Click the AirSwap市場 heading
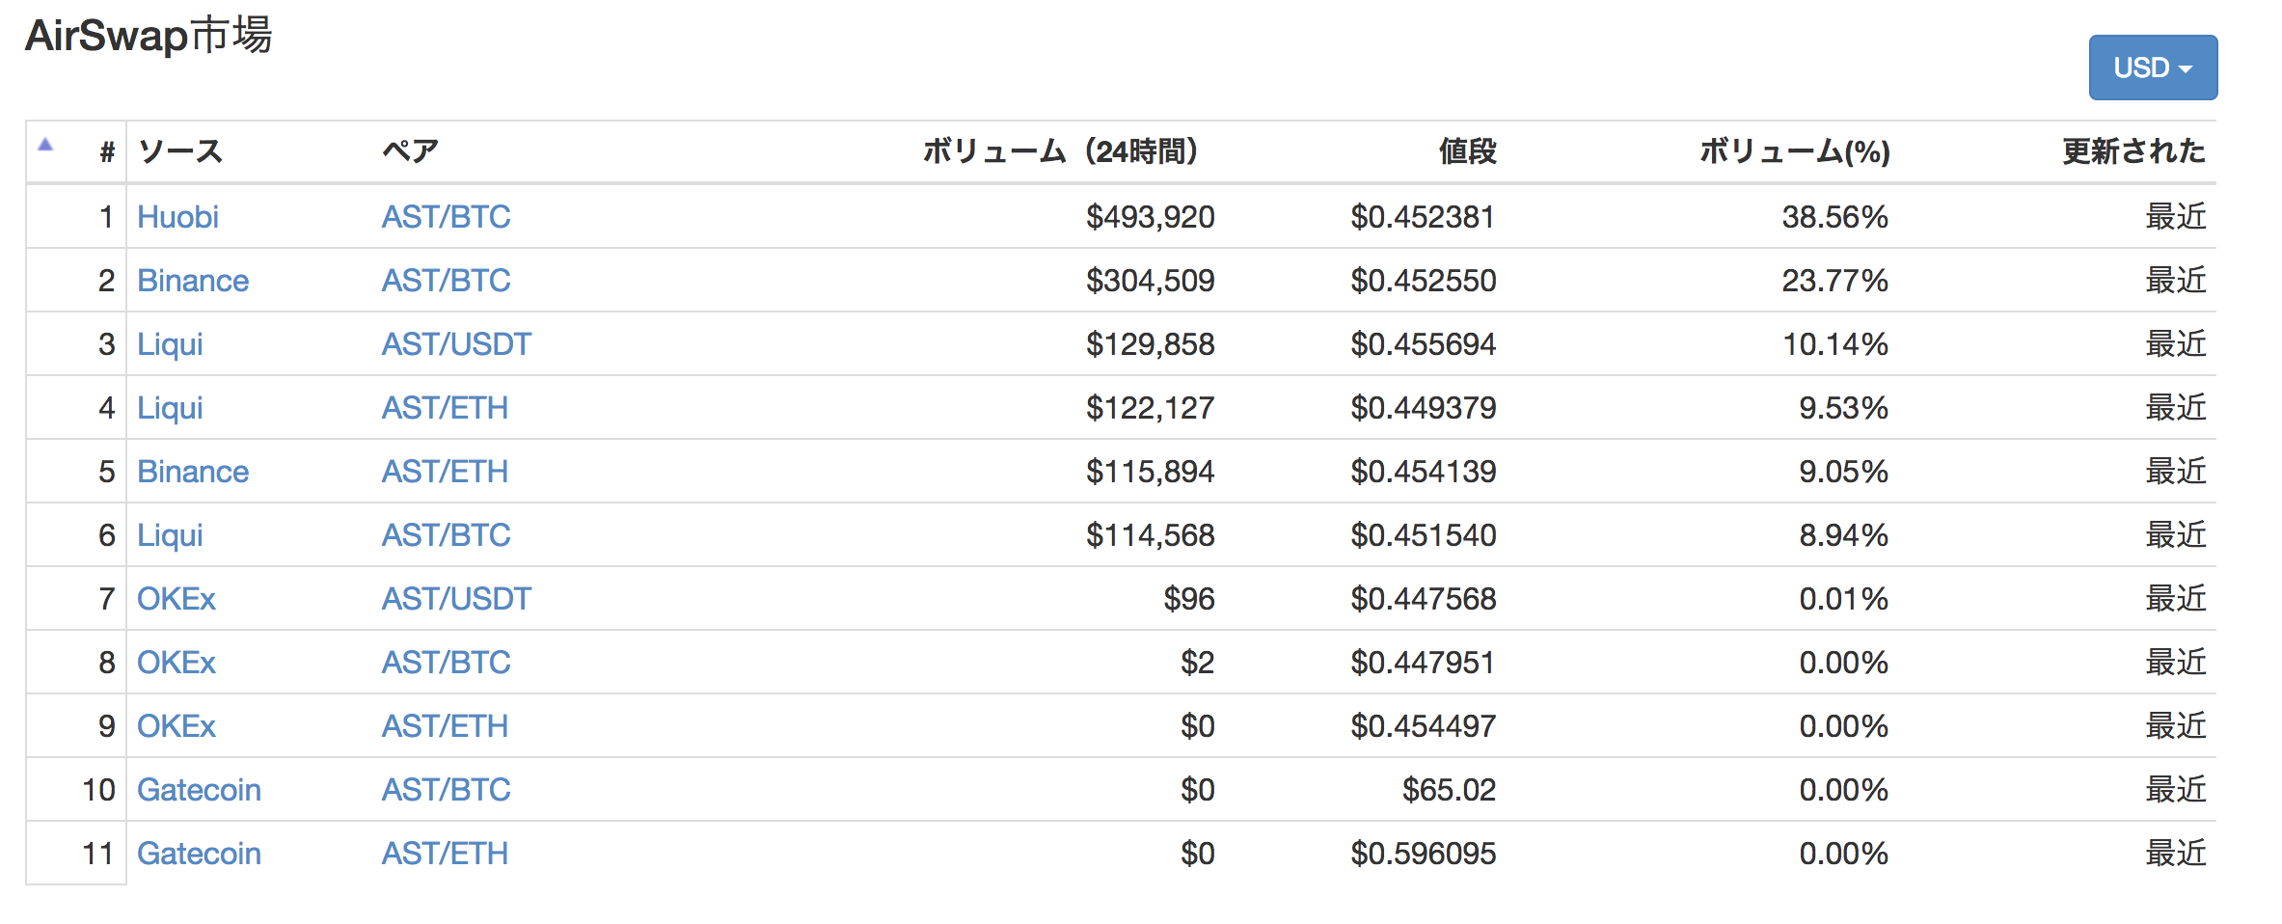This screenshot has width=2282, height=924. (149, 36)
